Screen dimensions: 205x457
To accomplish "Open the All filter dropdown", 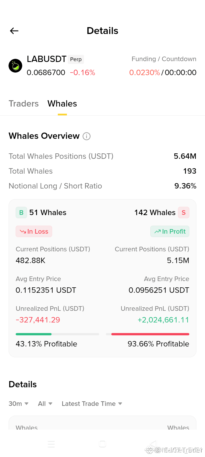I will click(x=45, y=404).
